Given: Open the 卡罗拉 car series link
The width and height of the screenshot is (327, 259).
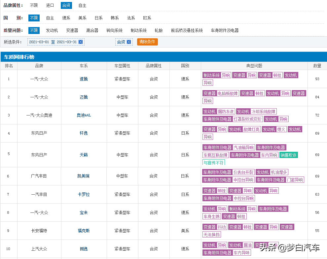Looking at the screenshot, I should (x=84, y=194).
